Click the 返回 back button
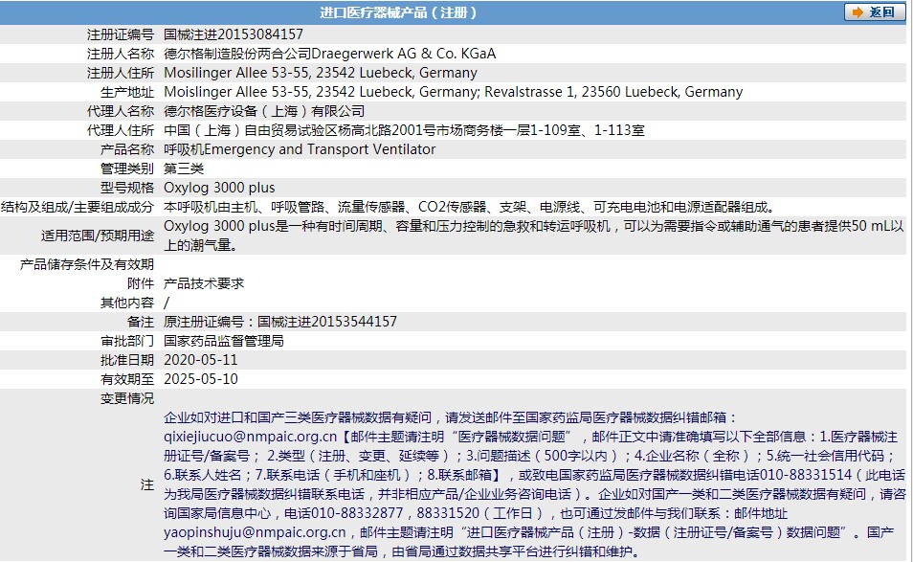 [874, 11]
